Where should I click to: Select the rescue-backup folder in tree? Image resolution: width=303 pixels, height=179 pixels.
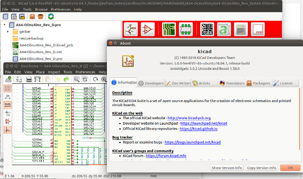tap(31, 38)
